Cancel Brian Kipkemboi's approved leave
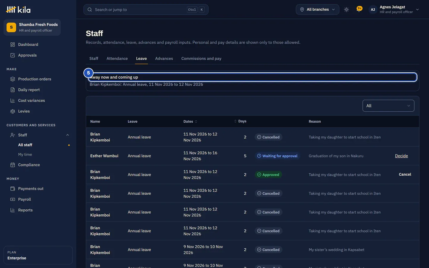The height and width of the screenshot is (268, 429). (x=405, y=174)
